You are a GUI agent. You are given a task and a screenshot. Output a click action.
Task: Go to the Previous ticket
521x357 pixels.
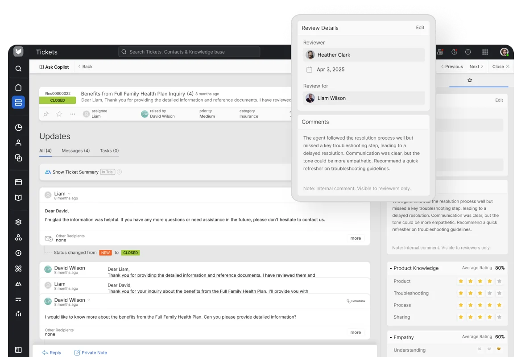452,66
